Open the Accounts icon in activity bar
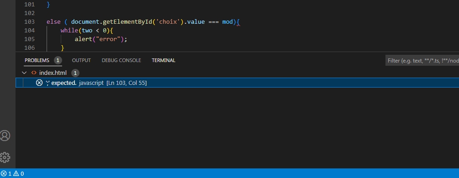The width and height of the screenshot is (459, 178). (5, 136)
